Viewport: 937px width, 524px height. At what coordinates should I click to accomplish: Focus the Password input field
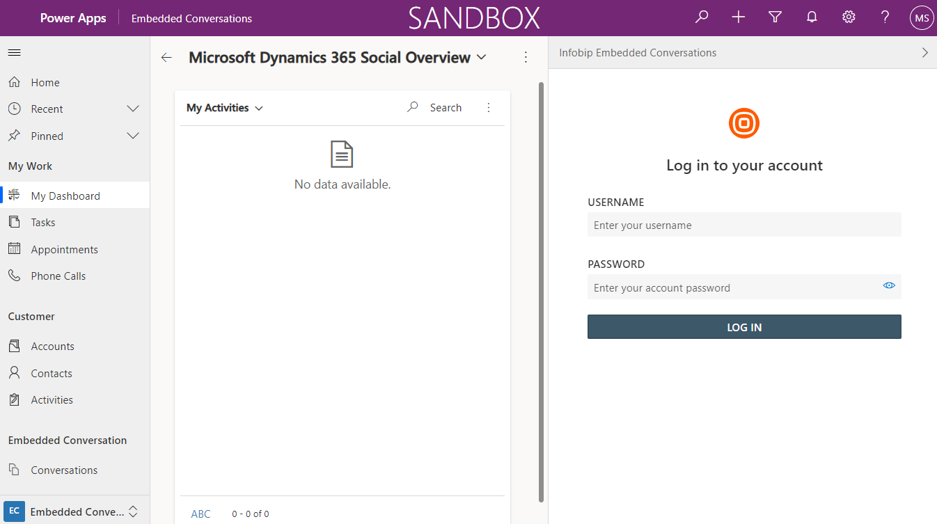744,287
